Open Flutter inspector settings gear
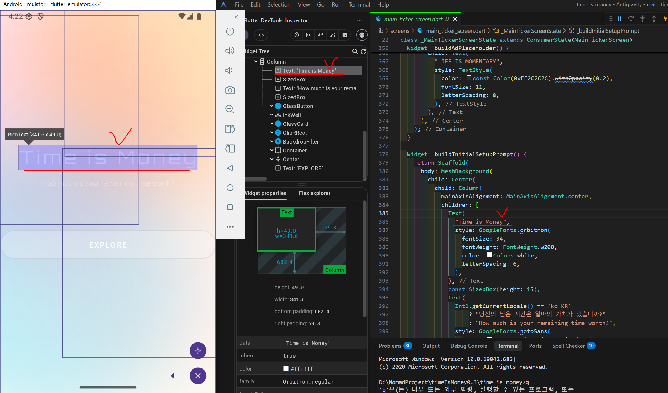Image resolution: width=668 pixels, height=393 pixels. coord(362,35)
